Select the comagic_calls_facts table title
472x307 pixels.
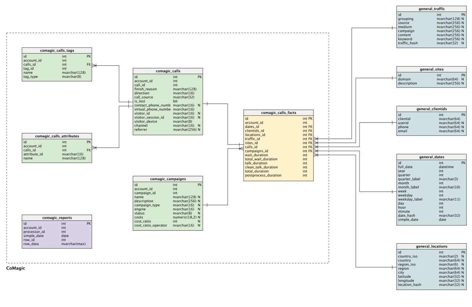pyautogui.click(x=278, y=113)
